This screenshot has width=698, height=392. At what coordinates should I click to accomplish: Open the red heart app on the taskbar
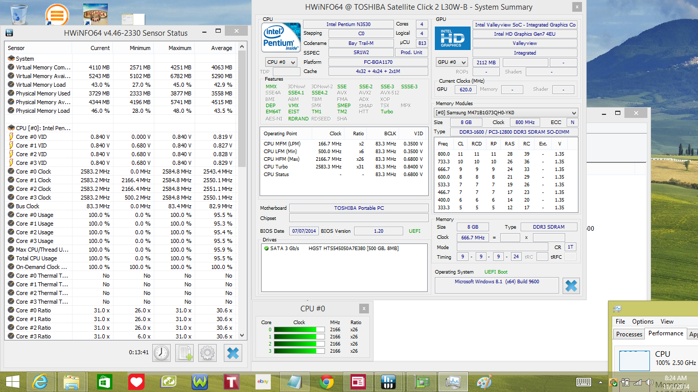pos(136,382)
